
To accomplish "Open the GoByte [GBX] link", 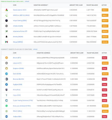I will [x=17, y=117].
